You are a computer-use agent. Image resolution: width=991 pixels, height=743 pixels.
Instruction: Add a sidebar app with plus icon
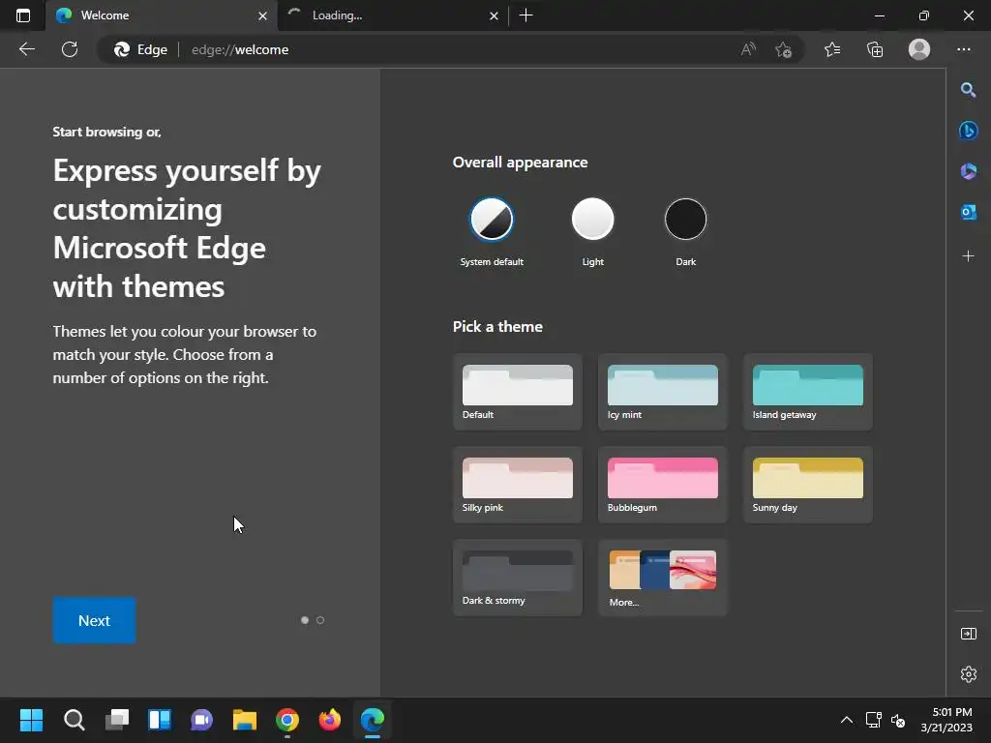click(x=968, y=255)
